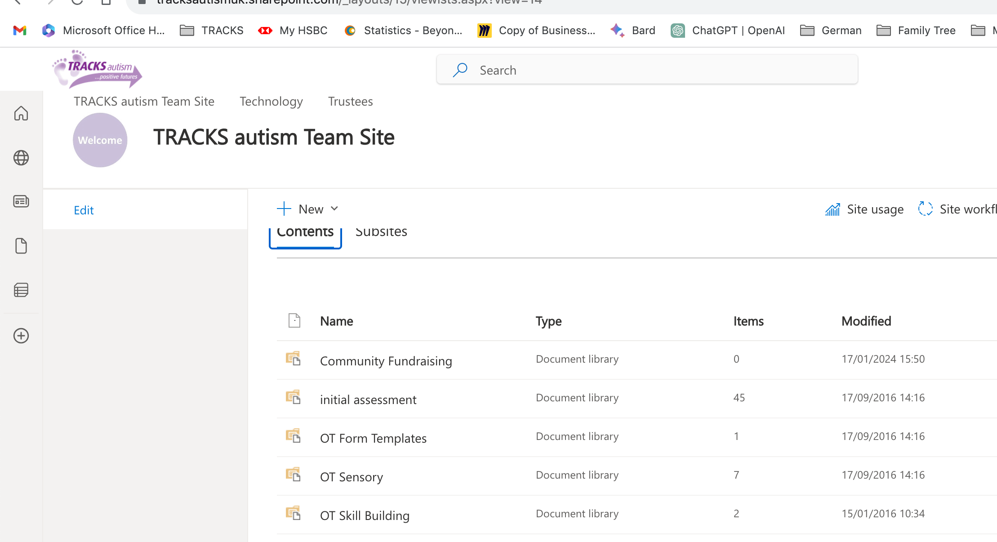Click the Create plus icon in sidebar
Viewport: 997px width, 542px height.
(21, 336)
